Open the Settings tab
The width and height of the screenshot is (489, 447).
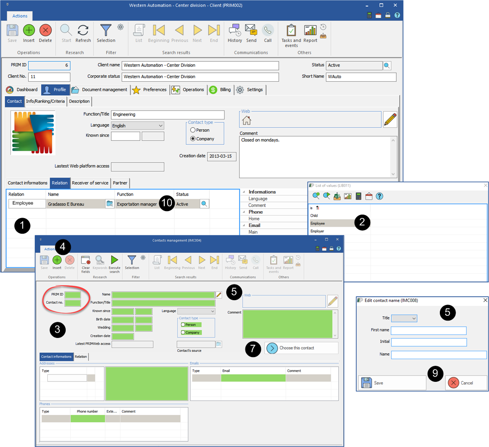250,90
